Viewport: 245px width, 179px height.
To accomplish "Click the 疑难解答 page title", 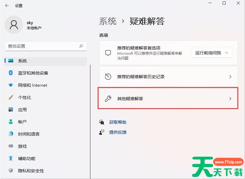I will 147,21.
